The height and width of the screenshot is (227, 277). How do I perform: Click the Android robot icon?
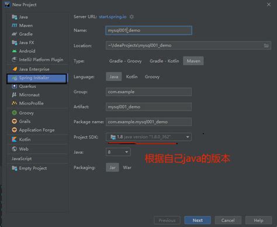click(x=15, y=51)
